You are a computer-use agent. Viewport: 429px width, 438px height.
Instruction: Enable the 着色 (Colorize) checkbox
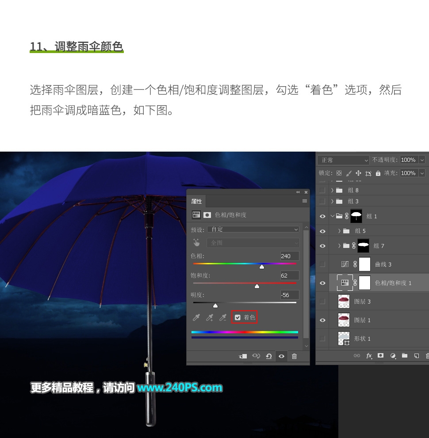[237, 317]
